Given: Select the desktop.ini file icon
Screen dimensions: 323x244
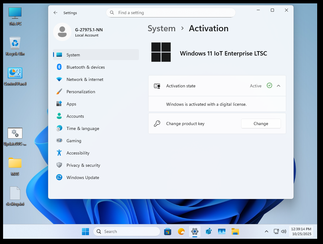Looking at the screenshot, I should [x=15, y=196].
